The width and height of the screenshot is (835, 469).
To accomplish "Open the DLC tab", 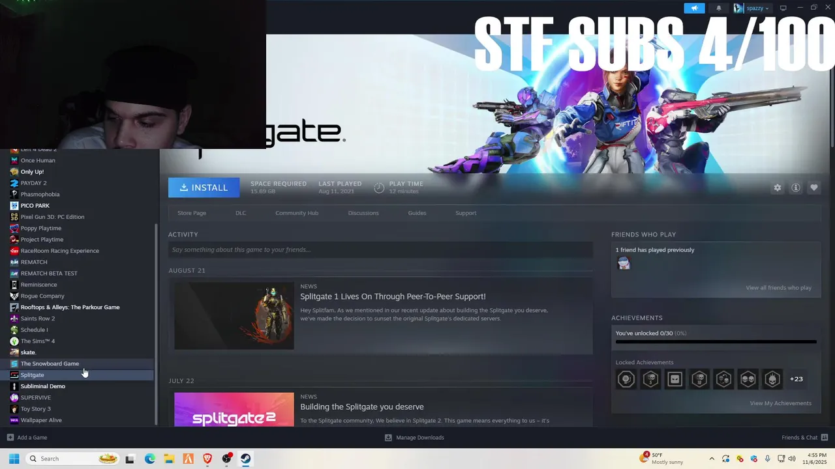I will [x=241, y=213].
